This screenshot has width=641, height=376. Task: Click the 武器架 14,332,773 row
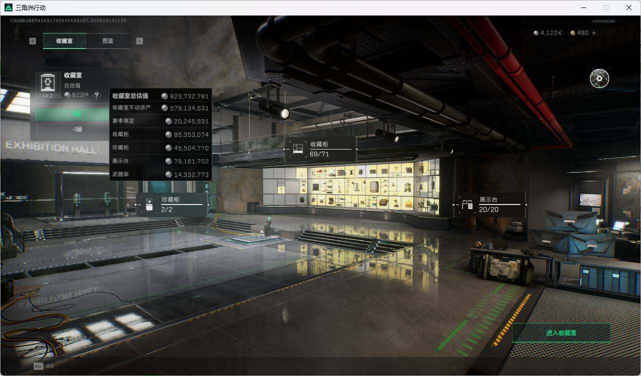(160, 174)
